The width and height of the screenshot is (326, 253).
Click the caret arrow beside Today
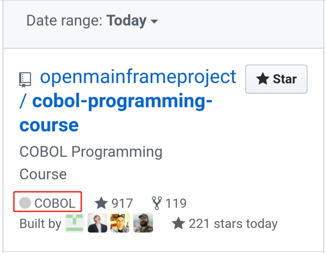point(154,22)
